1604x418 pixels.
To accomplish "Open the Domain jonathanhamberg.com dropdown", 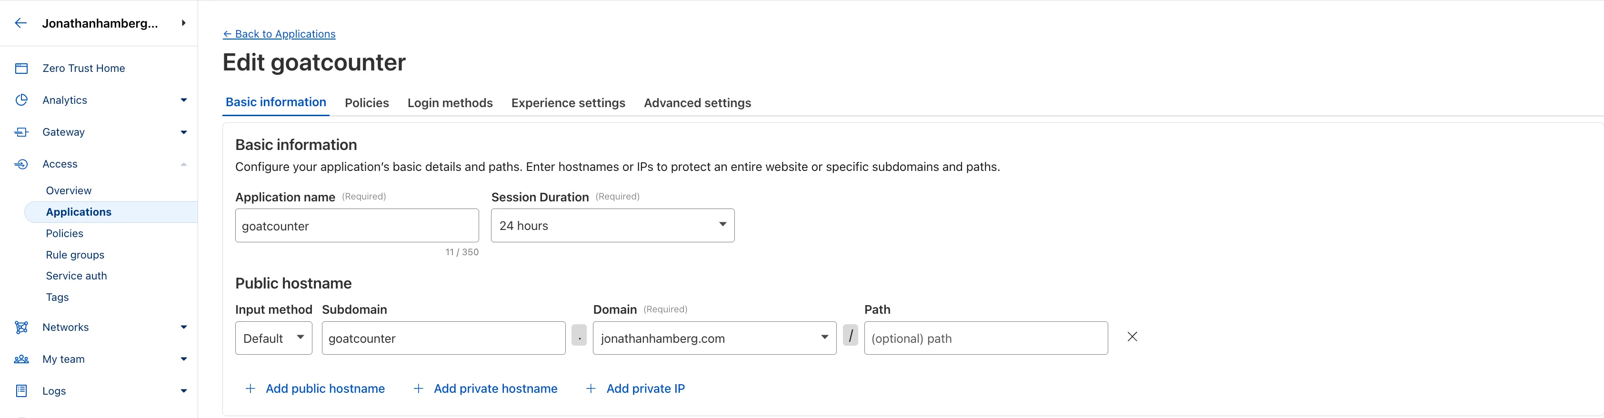I will coord(715,338).
